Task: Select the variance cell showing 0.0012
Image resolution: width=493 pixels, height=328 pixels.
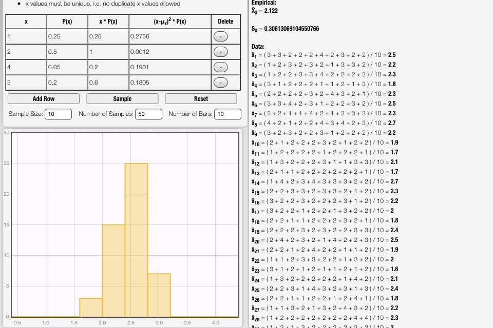Action: pyautogui.click(x=170, y=52)
